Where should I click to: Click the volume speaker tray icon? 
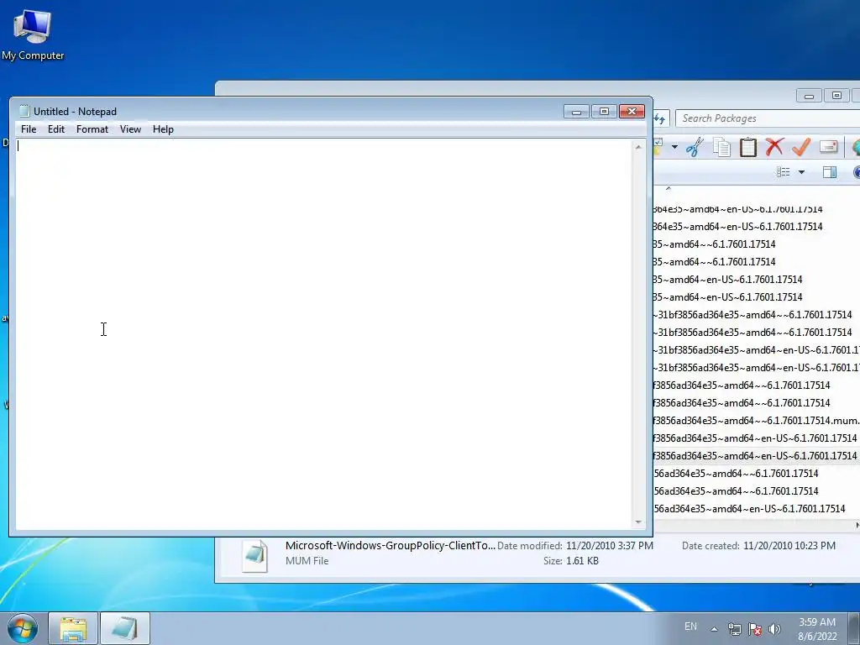pos(774,629)
